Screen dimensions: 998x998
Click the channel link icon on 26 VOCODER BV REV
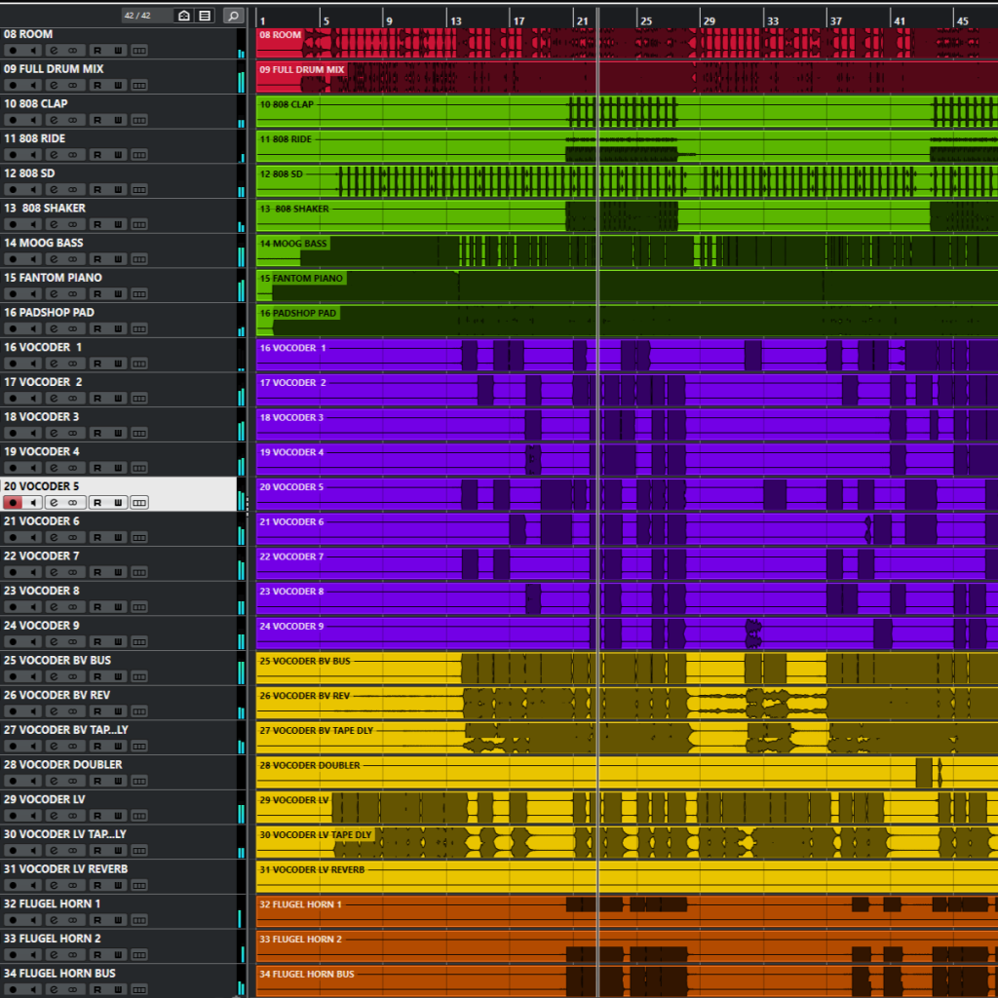click(72, 710)
